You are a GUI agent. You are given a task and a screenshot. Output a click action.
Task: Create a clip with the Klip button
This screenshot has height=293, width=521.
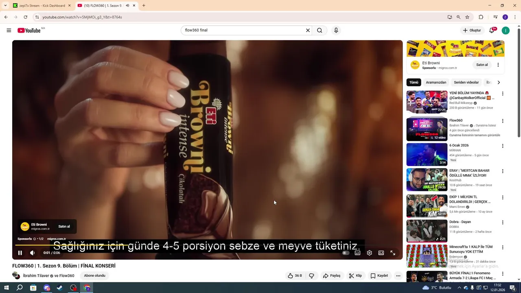coord(355,276)
